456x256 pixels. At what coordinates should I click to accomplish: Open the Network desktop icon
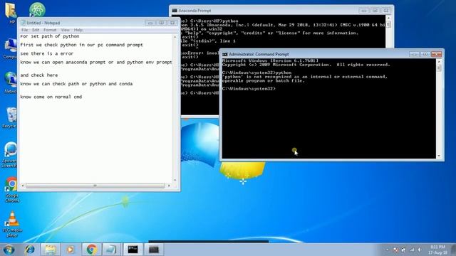[11, 82]
